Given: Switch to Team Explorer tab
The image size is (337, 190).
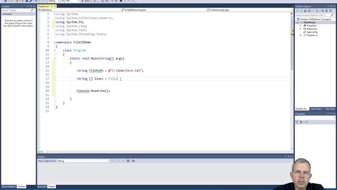Looking at the screenshot, I should coord(316,109).
